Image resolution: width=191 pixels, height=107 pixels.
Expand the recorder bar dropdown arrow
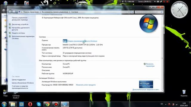(155, 1)
